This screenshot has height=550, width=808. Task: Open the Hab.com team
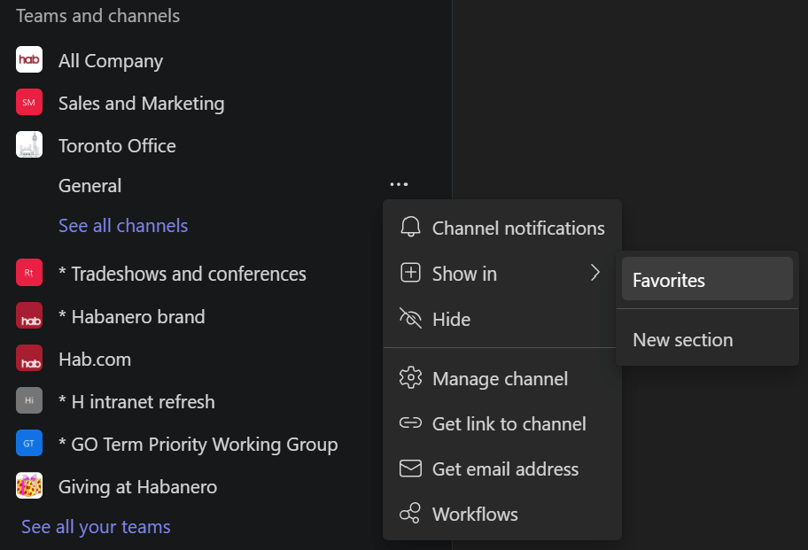tap(95, 359)
